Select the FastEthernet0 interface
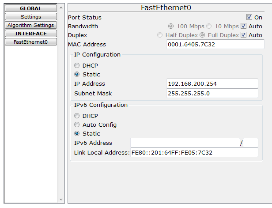The width and height of the screenshot is (272, 208). pos(31,42)
